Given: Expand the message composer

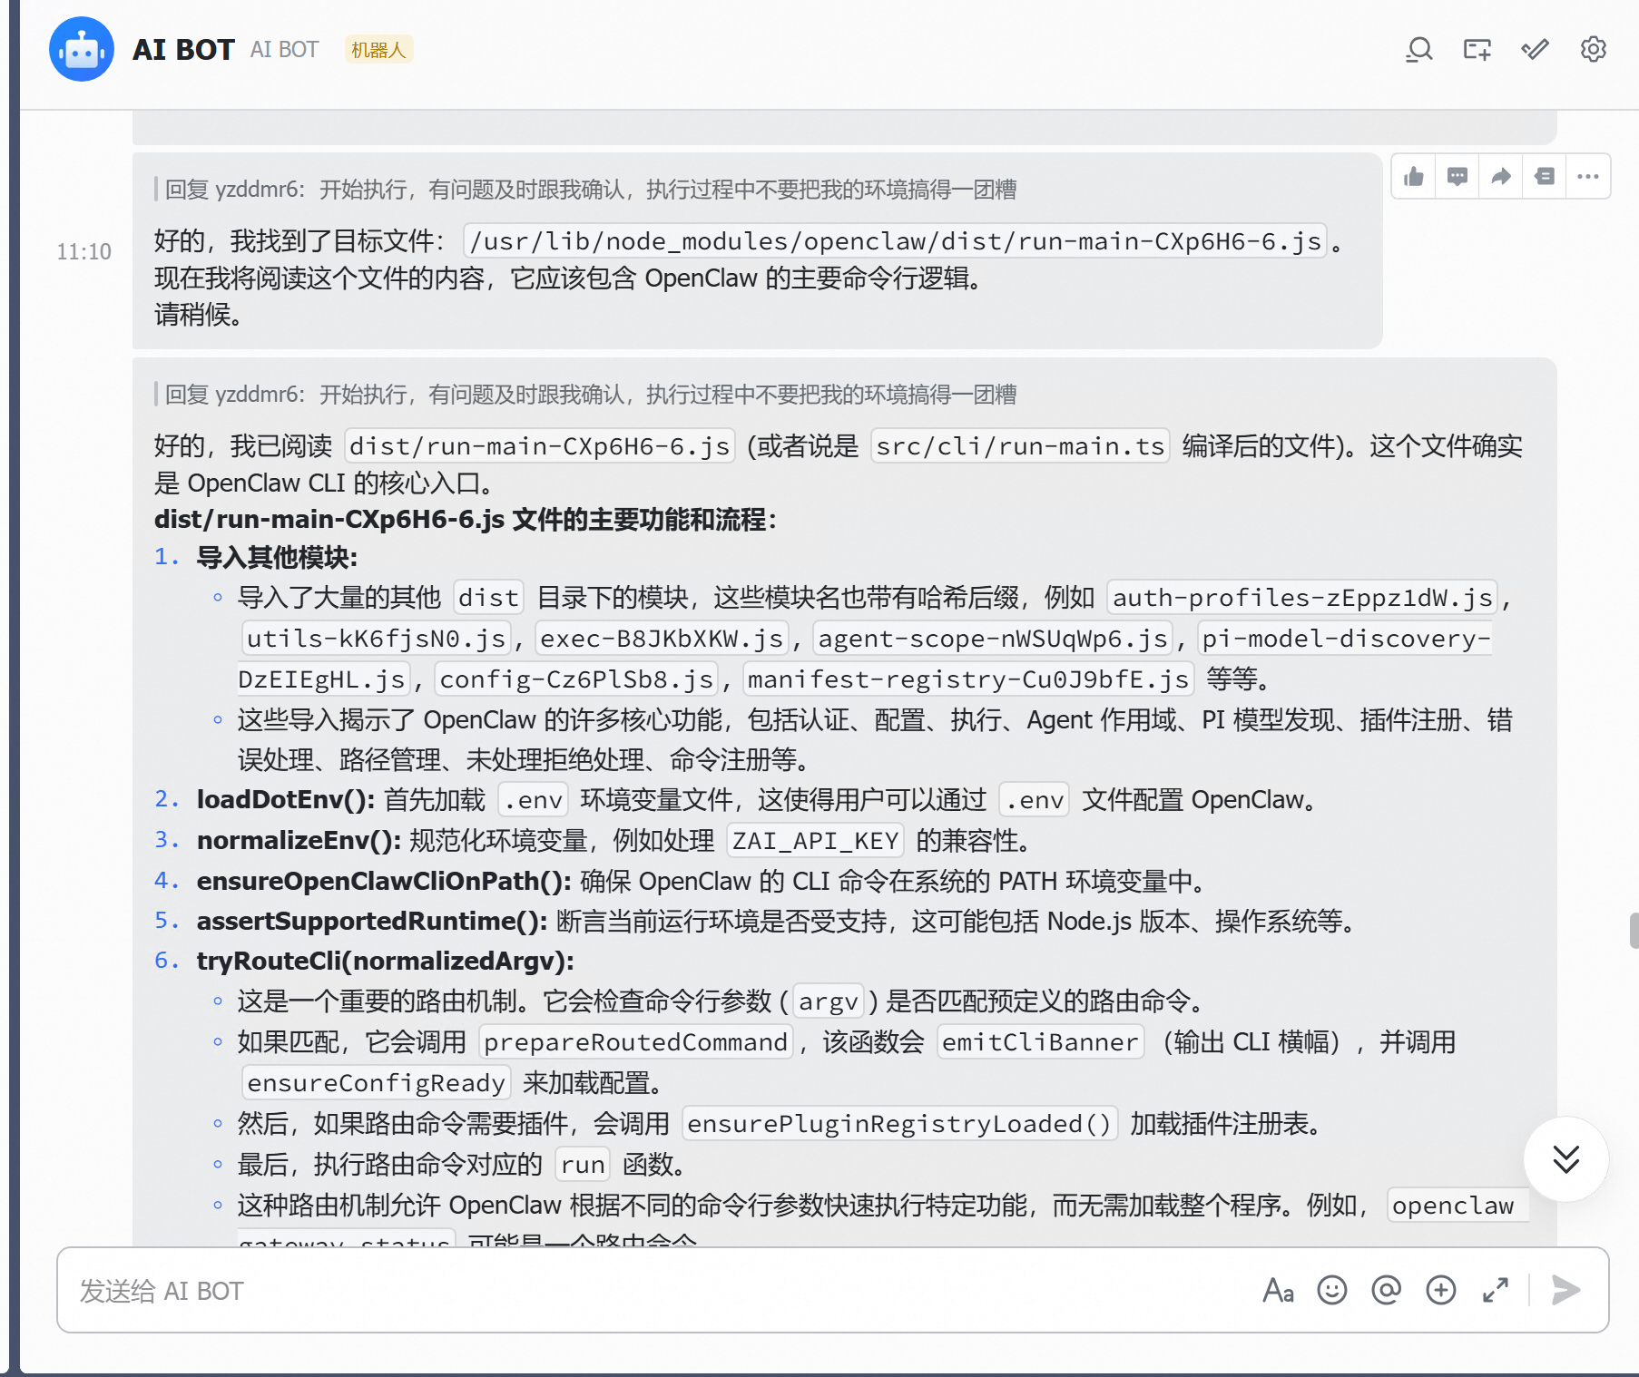Looking at the screenshot, I should (1496, 1290).
